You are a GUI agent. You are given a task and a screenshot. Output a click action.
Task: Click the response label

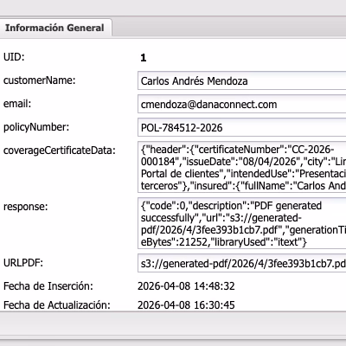26,207
